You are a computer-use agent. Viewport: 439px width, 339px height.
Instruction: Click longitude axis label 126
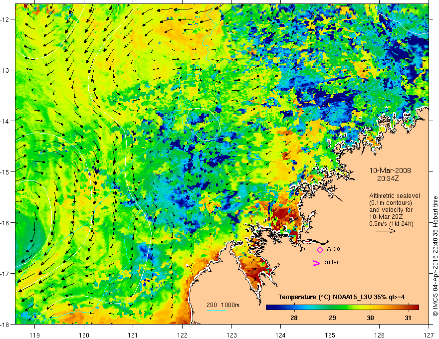click(379, 335)
